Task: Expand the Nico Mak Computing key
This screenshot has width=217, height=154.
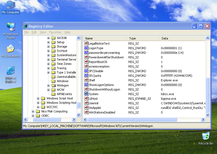Action: click(33, 111)
